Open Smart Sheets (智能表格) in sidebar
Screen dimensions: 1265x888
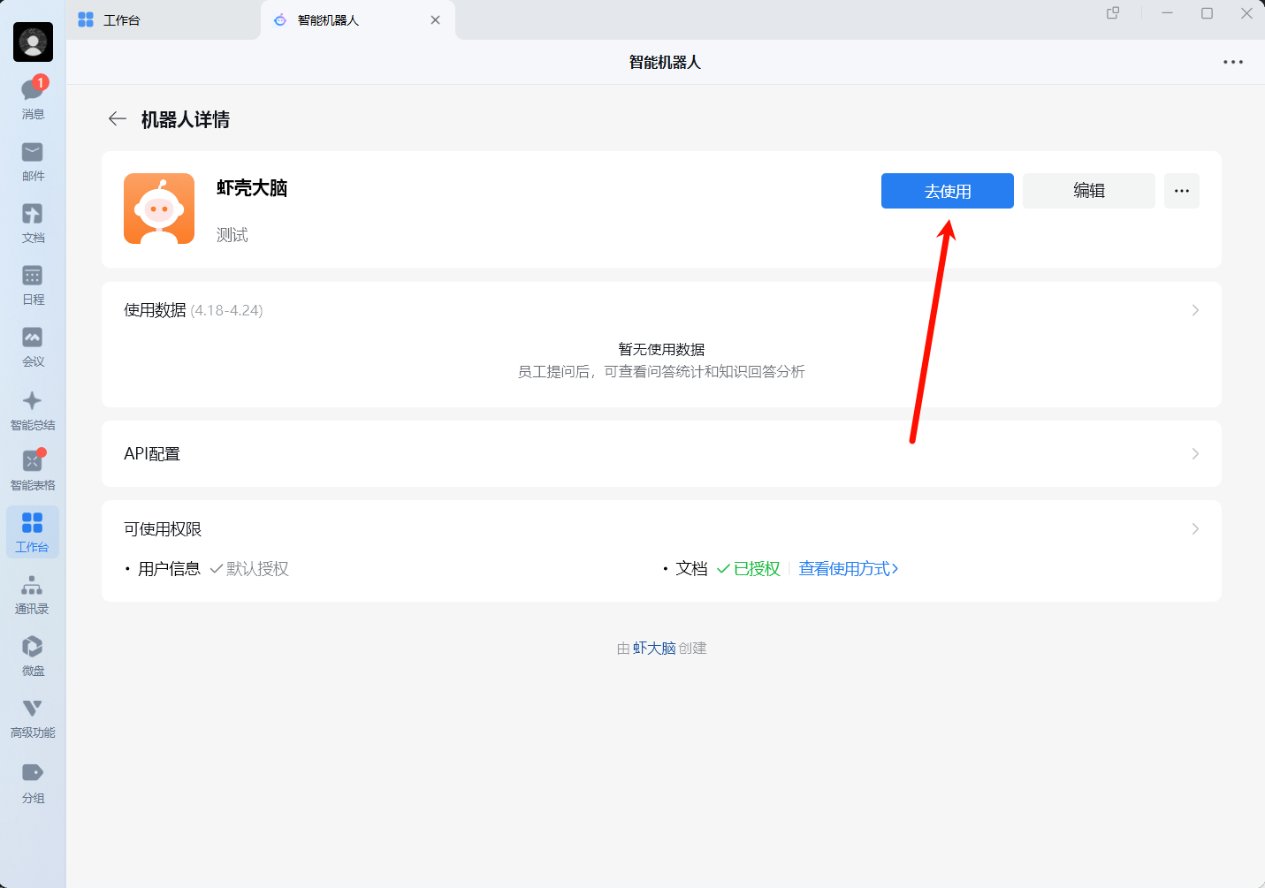[x=33, y=470]
